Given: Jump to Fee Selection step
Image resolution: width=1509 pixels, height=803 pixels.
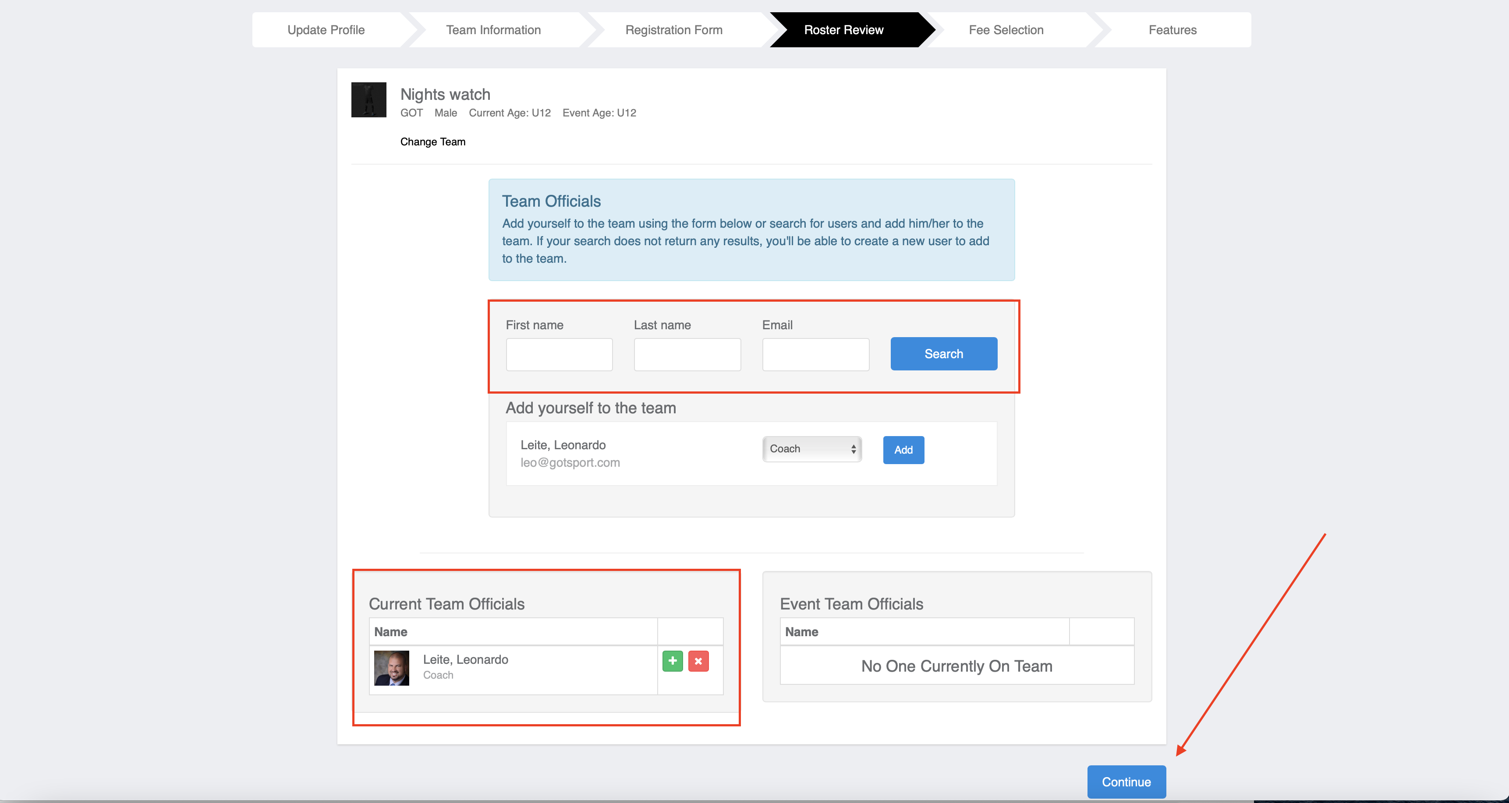Looking at the screenshot, I should 1006,30.
